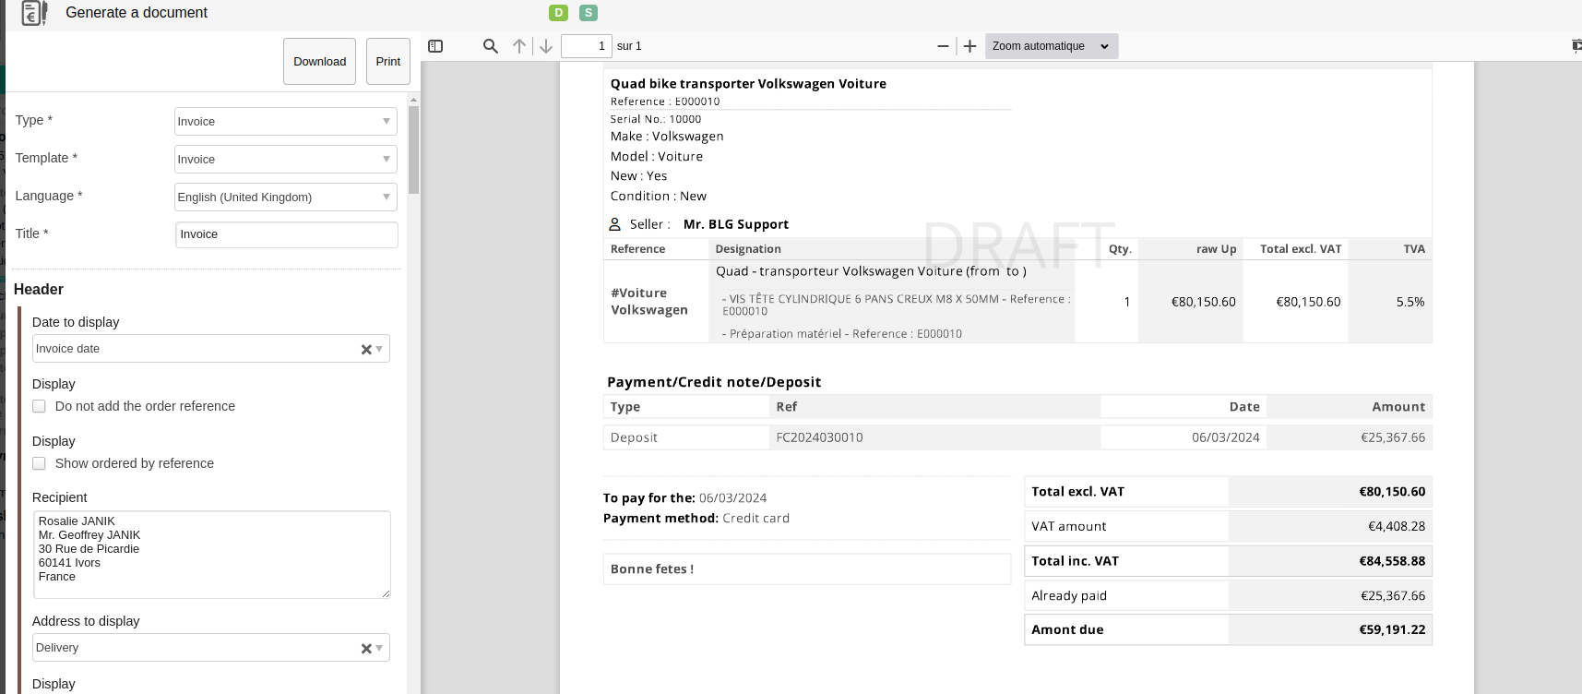Go to next PDF page
The image size is (1582, 694).
click(546, 46)
